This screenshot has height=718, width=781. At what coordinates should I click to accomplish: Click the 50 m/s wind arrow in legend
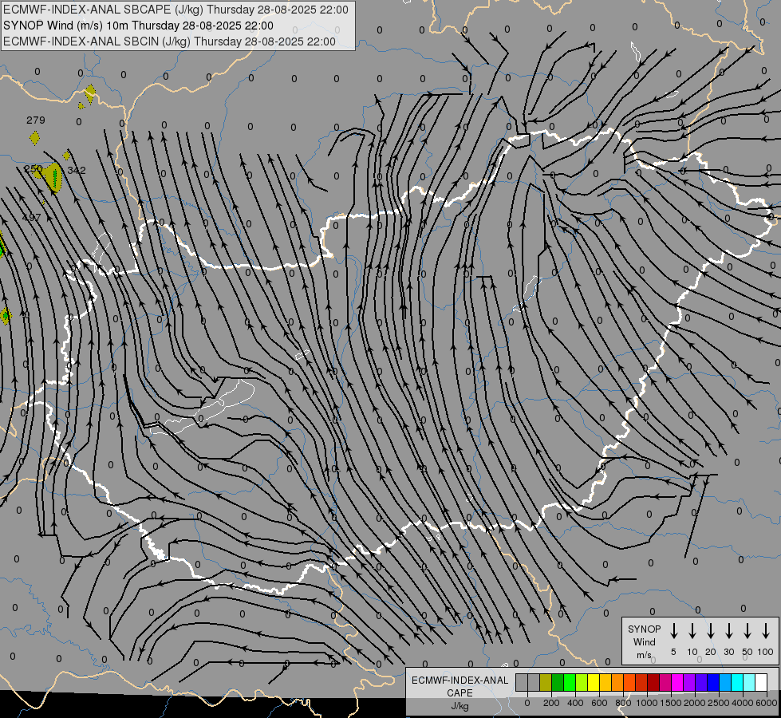click(x=747, y=631)
